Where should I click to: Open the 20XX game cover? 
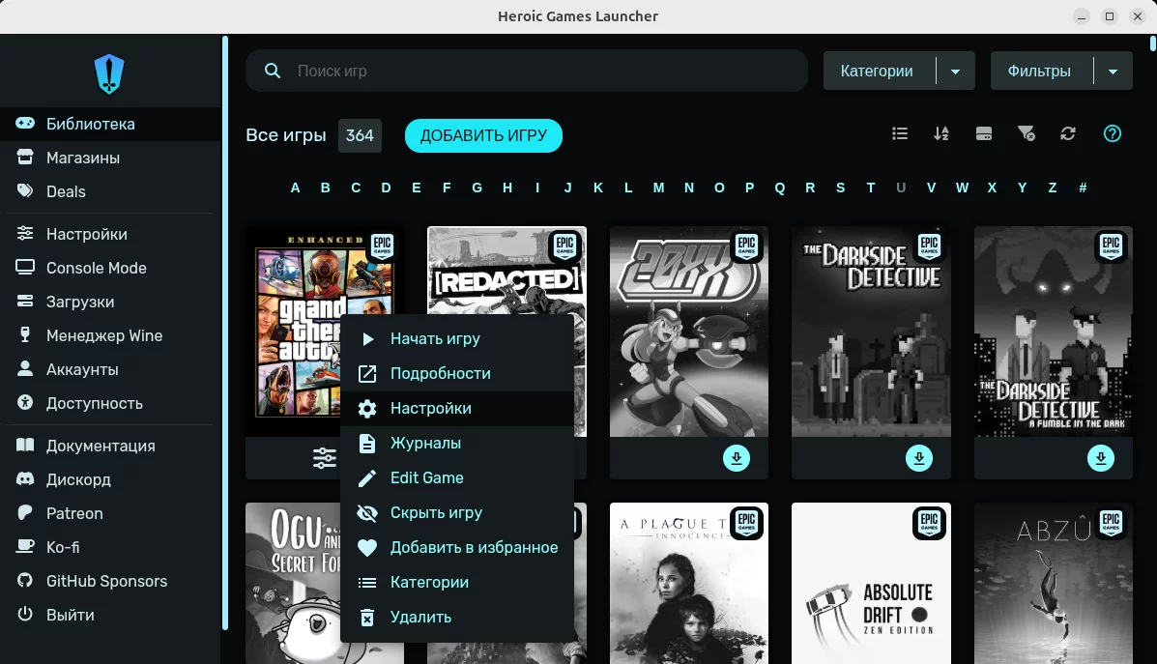[x=689, y=332]
